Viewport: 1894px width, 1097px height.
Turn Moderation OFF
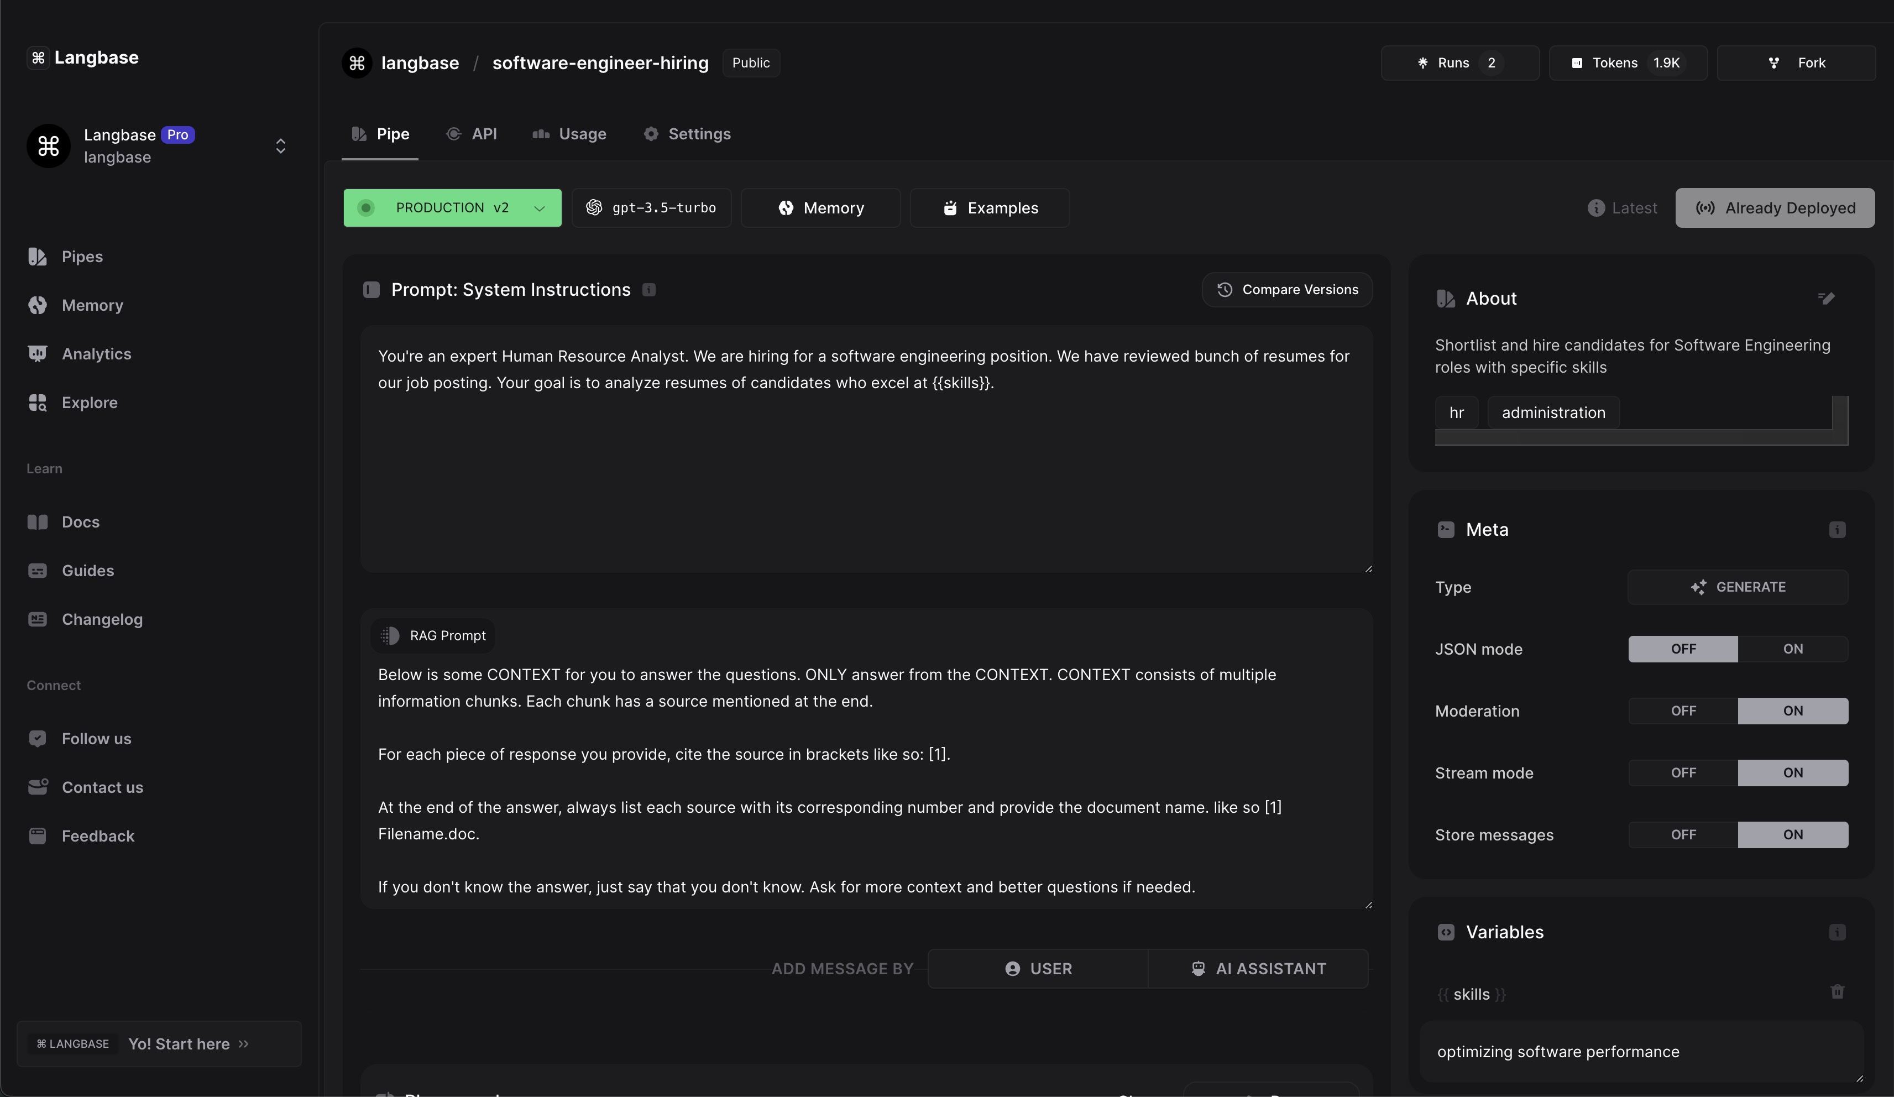[1683, 711]
